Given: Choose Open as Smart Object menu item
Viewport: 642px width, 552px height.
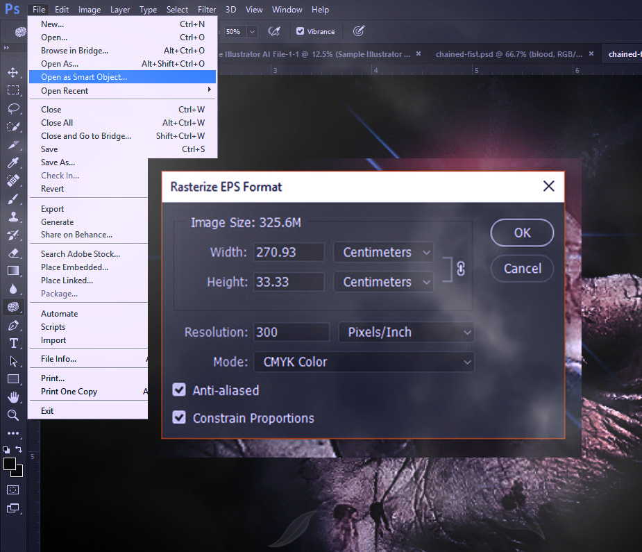Looking at the screenshot, I should point(84,77).
